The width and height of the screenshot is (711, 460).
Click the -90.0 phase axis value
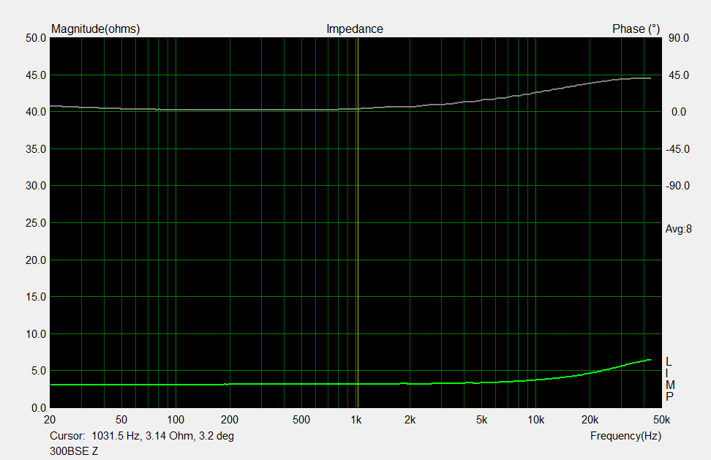pyautogui.click(x=677, y=186)
